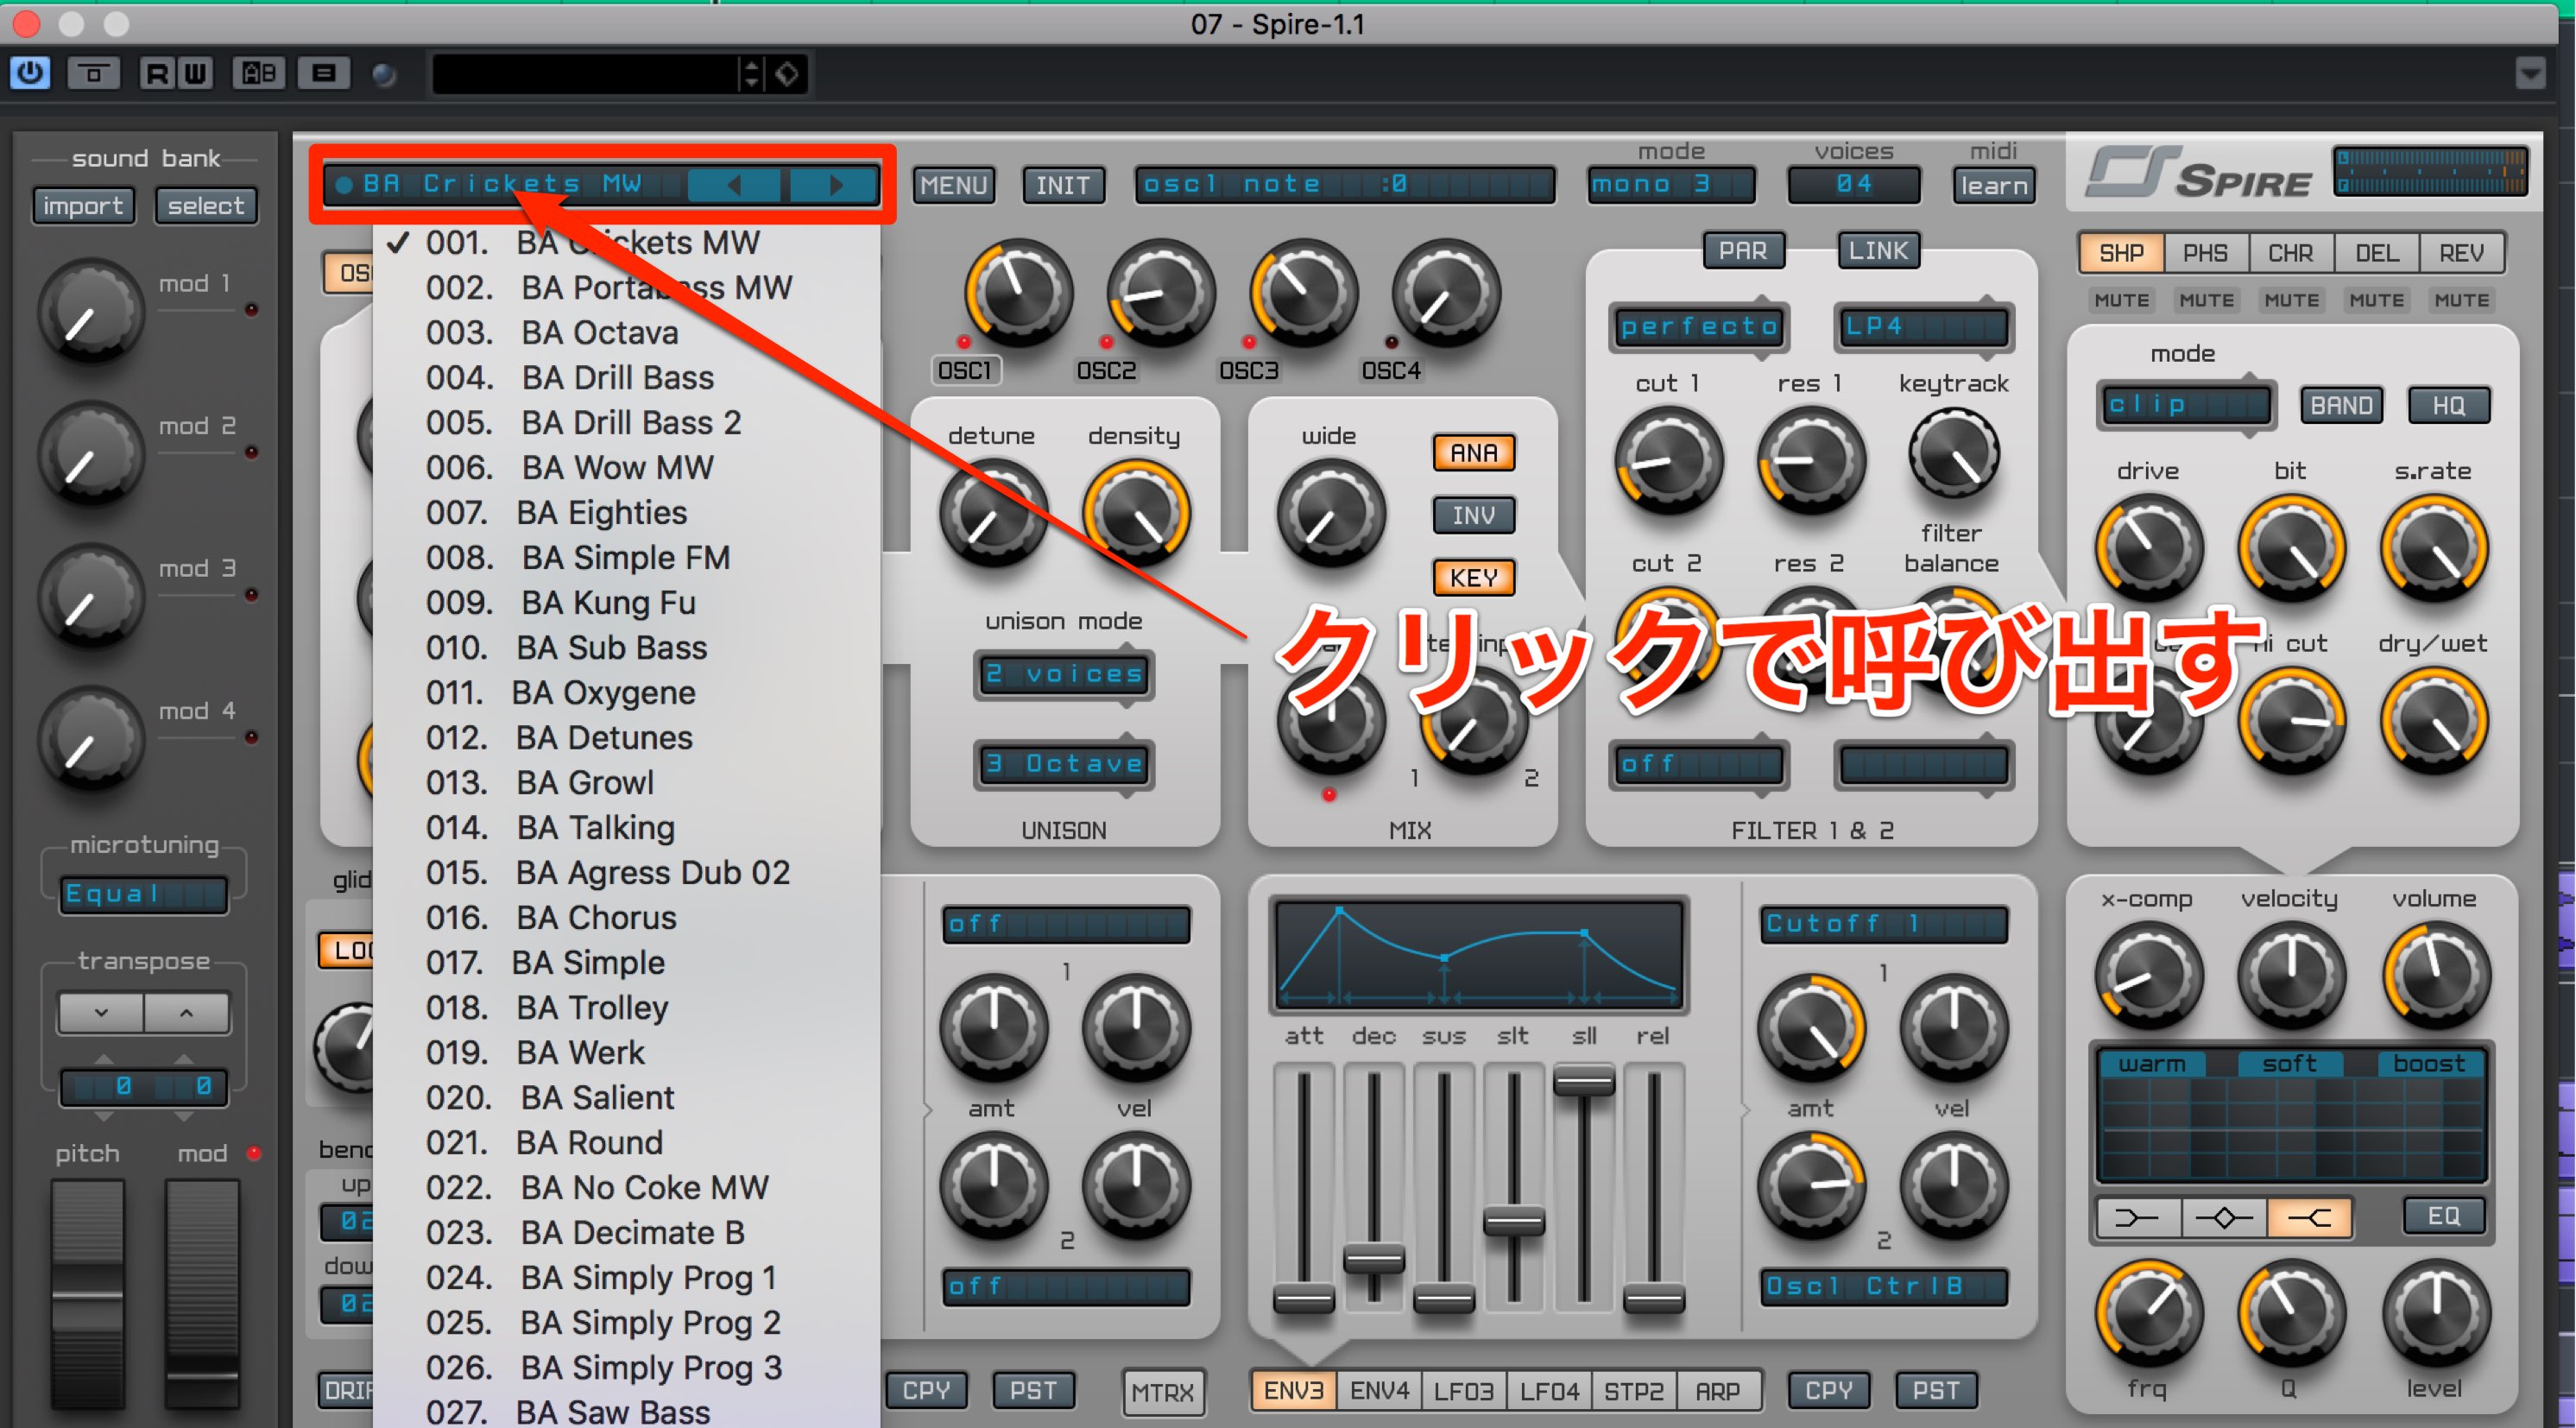Click the OSC1 mix knob
Screen dimensions: 2576x1428
tap(1018, 294)
